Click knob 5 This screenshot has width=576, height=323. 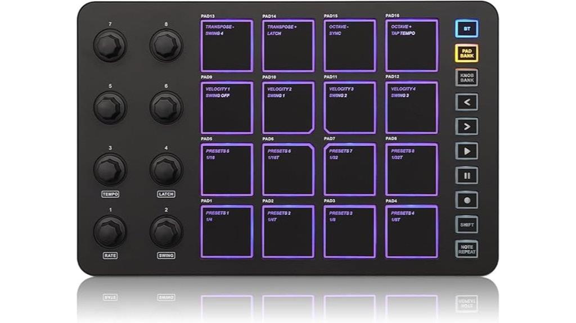110,107
